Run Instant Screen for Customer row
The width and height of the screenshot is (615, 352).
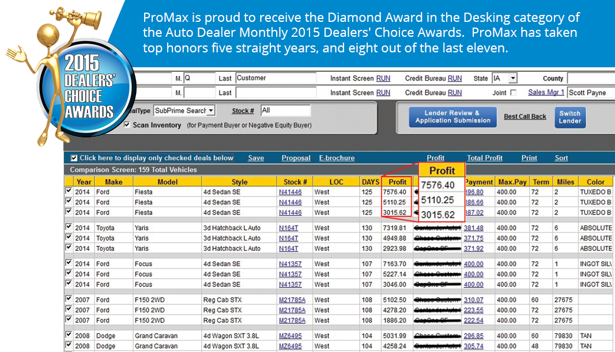coord(383,78)
